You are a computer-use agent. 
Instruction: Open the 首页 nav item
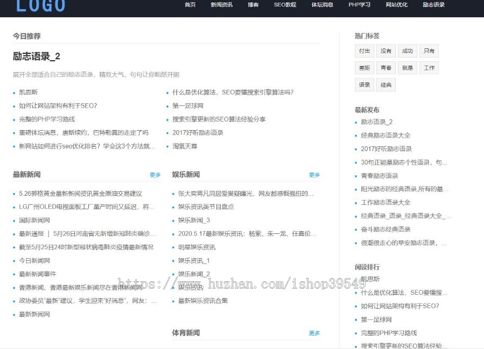190,5
